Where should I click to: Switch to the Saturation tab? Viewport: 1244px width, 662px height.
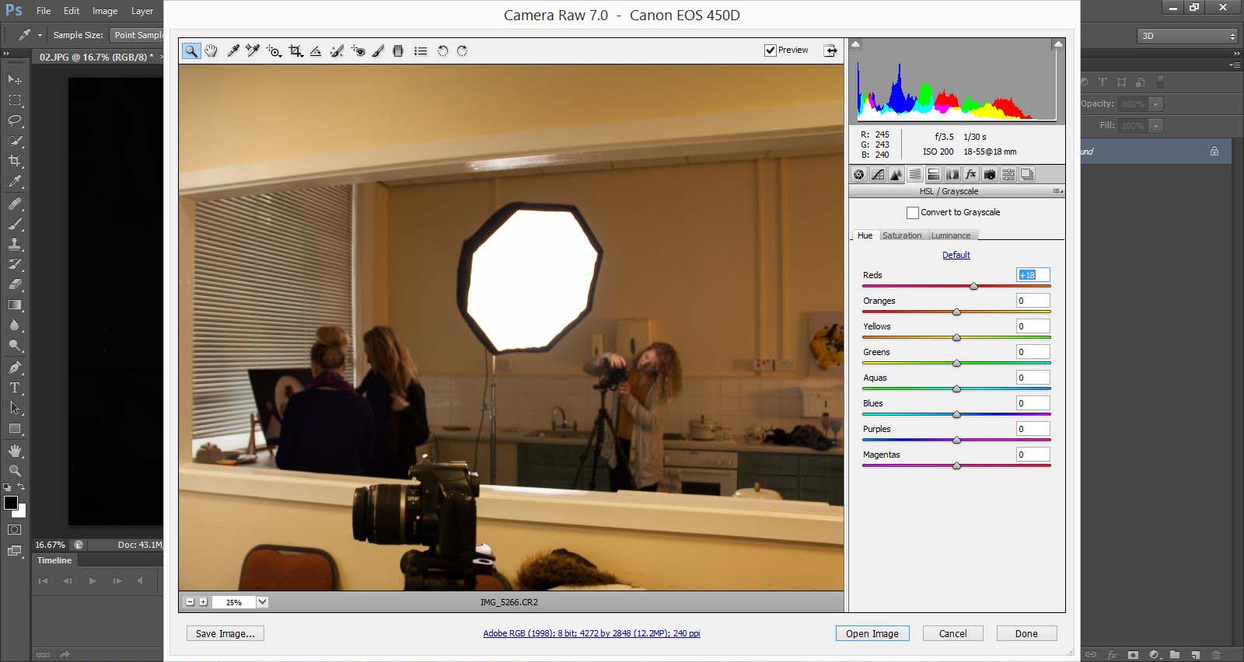[x=902, y=235]
